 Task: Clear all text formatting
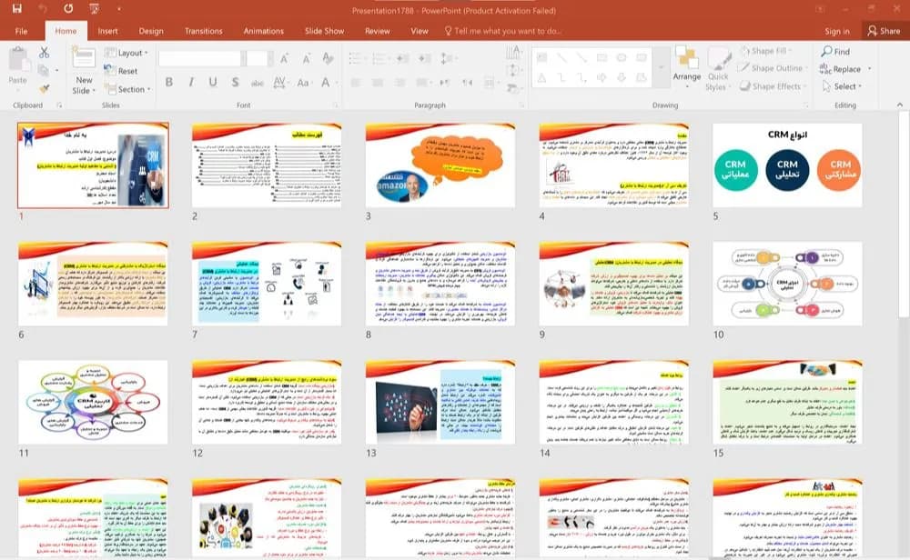(328, 58)
